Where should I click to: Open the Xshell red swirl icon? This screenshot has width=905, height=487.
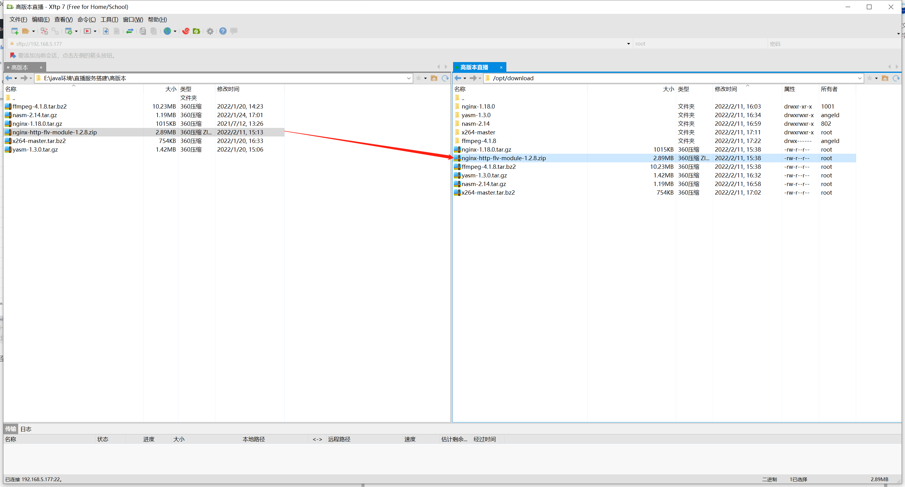click(186, 31)
